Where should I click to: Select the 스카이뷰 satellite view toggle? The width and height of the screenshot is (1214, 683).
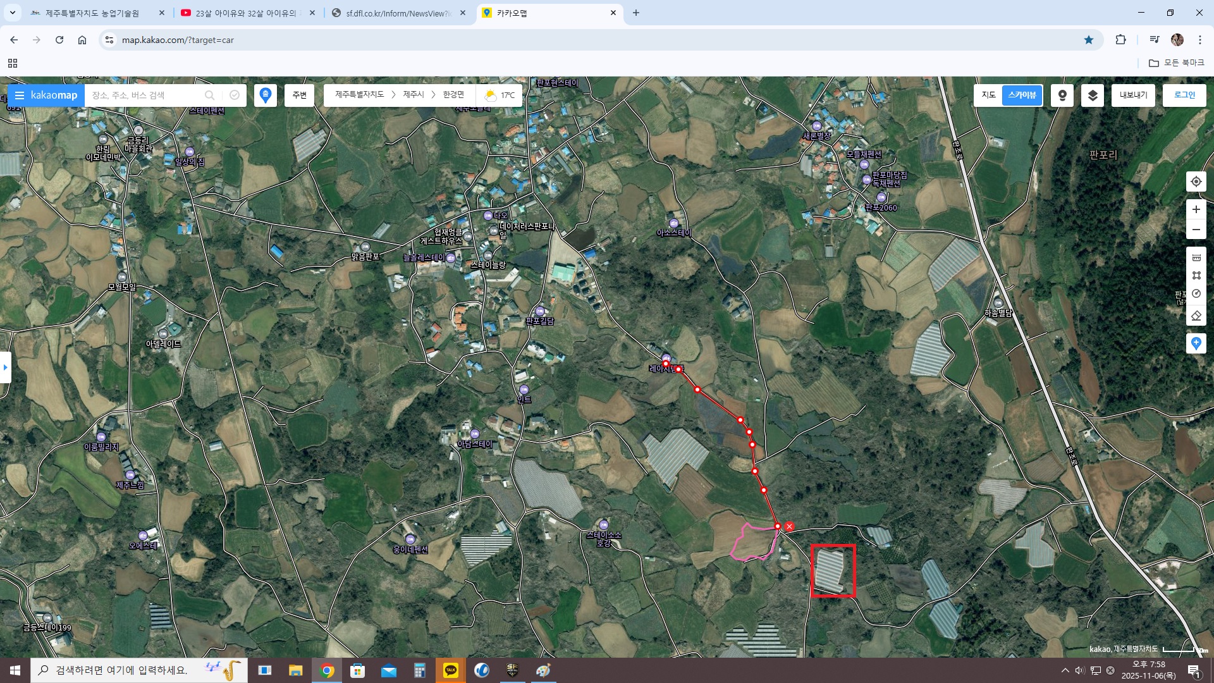(x=1022, y=95)
